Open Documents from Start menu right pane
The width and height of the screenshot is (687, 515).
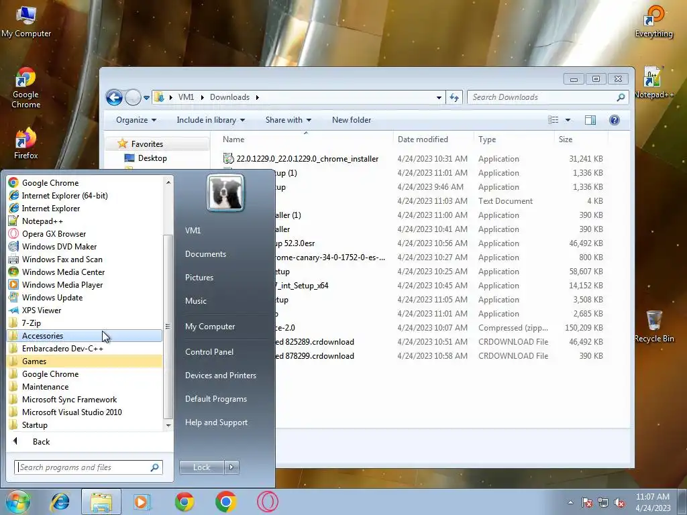click(x=205, y=254)
